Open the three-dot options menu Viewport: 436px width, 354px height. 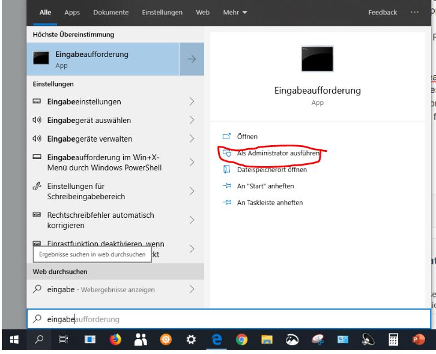[414, 12]
